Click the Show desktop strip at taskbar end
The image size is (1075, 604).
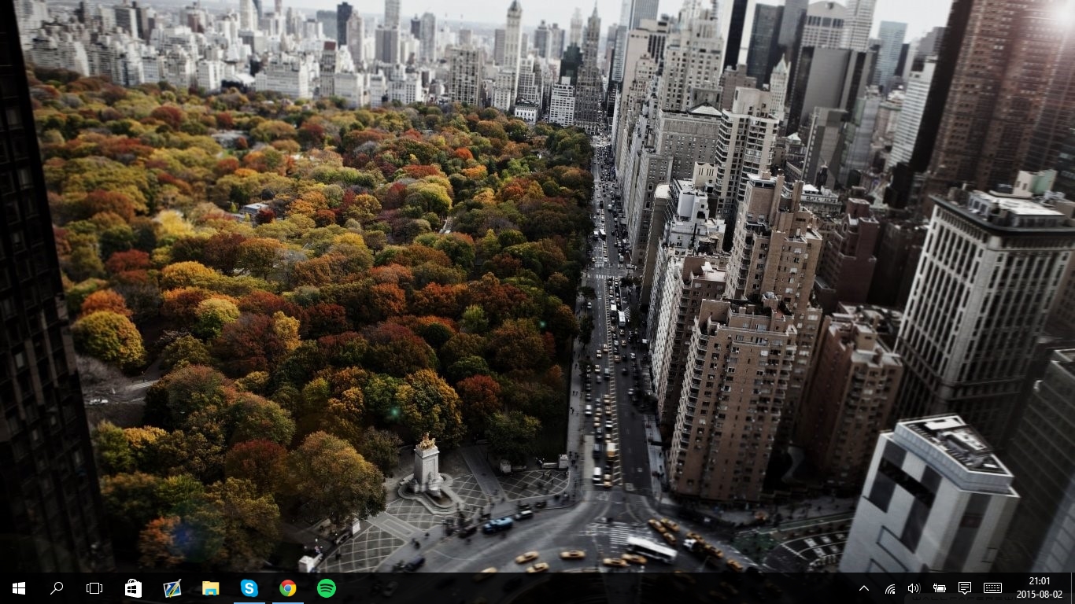tap(1072, 588)
